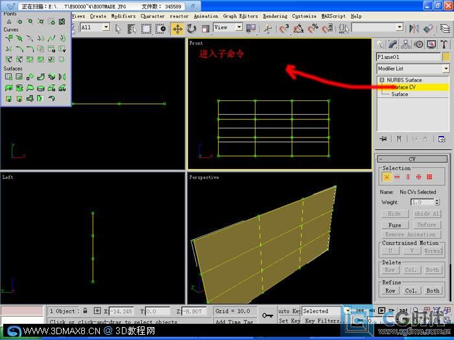Toggle the Selection Lock padlock
The image size is (454, 340).
(85, 310)
